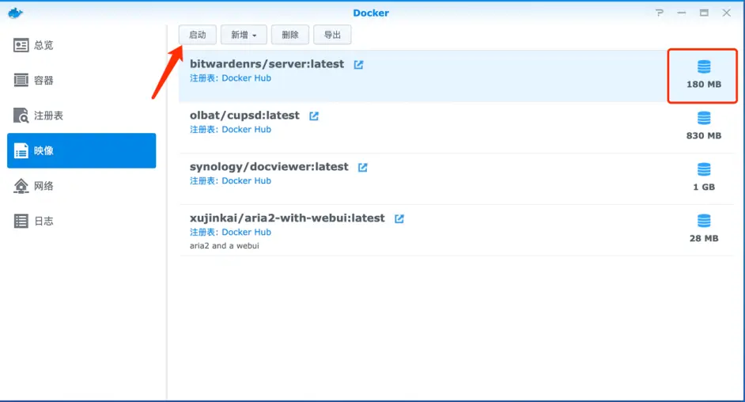The width and height of the screenshot is (745, 402).
Task: Maximize the Docker window
Action: [704, 13]
